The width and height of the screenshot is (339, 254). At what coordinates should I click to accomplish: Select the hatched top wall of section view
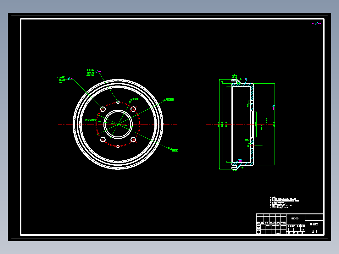click(x=242, y=85)
